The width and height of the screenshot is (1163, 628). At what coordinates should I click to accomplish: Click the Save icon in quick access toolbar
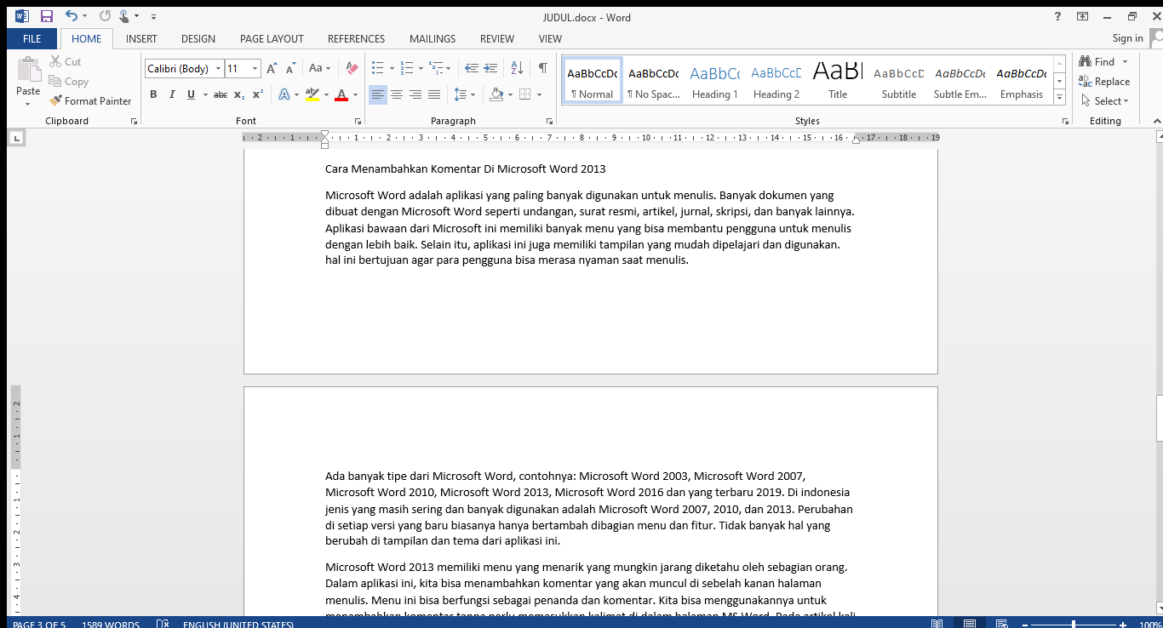tap(46, 16)
